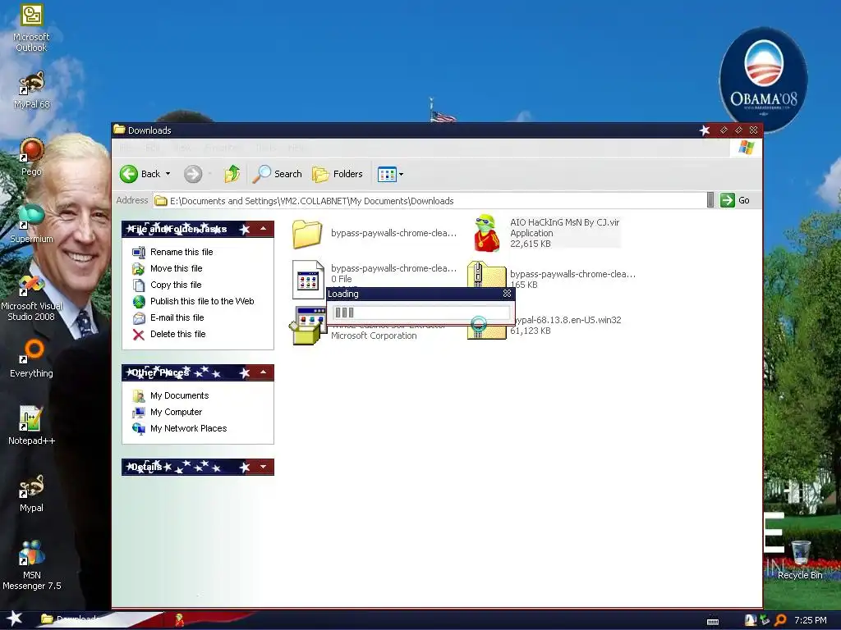Click the Views grid icon
The image size is (841, 630).
tap(387, 174)
